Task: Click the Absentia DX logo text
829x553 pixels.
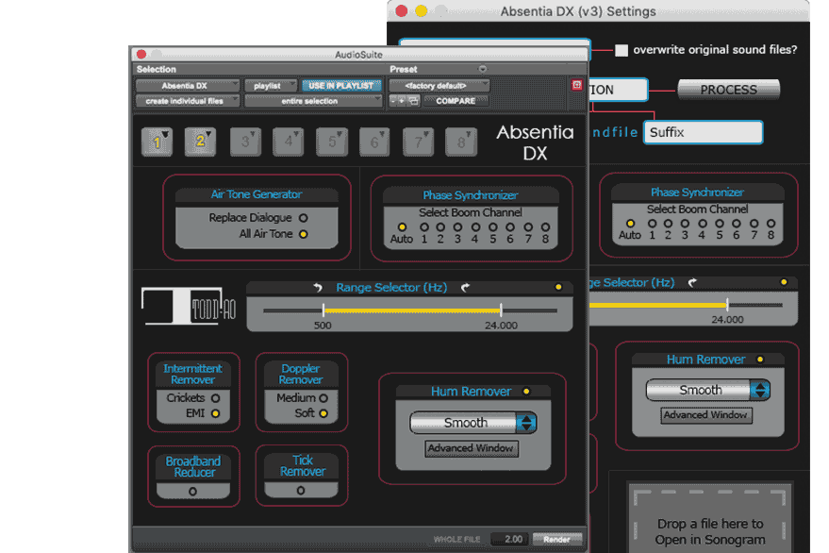Action: tap(535, 142)
